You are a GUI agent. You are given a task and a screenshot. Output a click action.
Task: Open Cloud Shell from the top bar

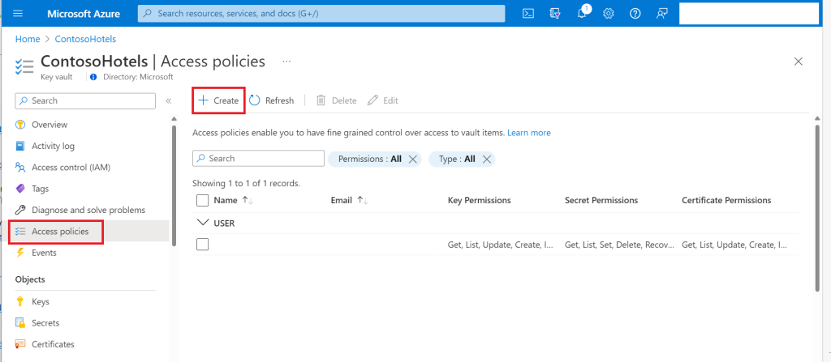(x=528, y=13)
